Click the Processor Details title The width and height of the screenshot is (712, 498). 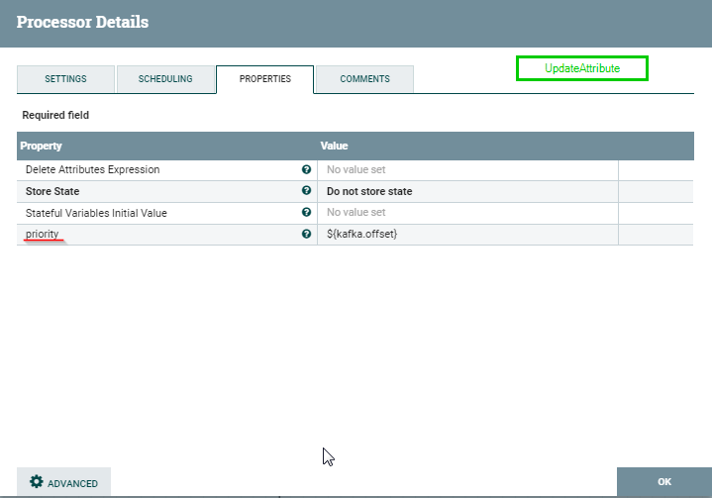point(82,22)
